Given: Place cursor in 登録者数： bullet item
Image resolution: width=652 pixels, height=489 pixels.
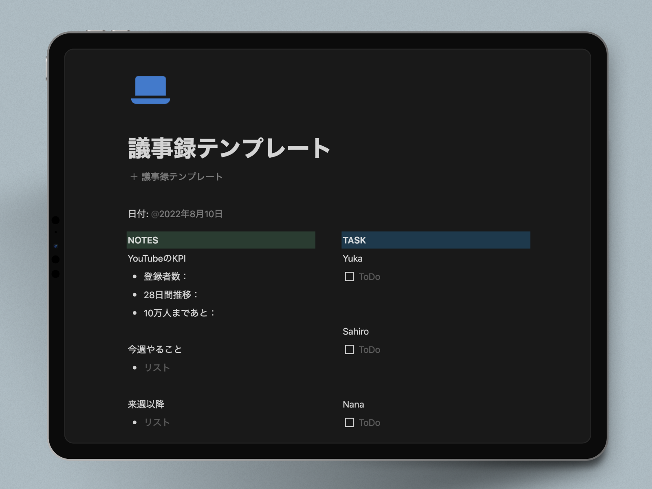Looking at the screenshot, I should pos(165,277).
